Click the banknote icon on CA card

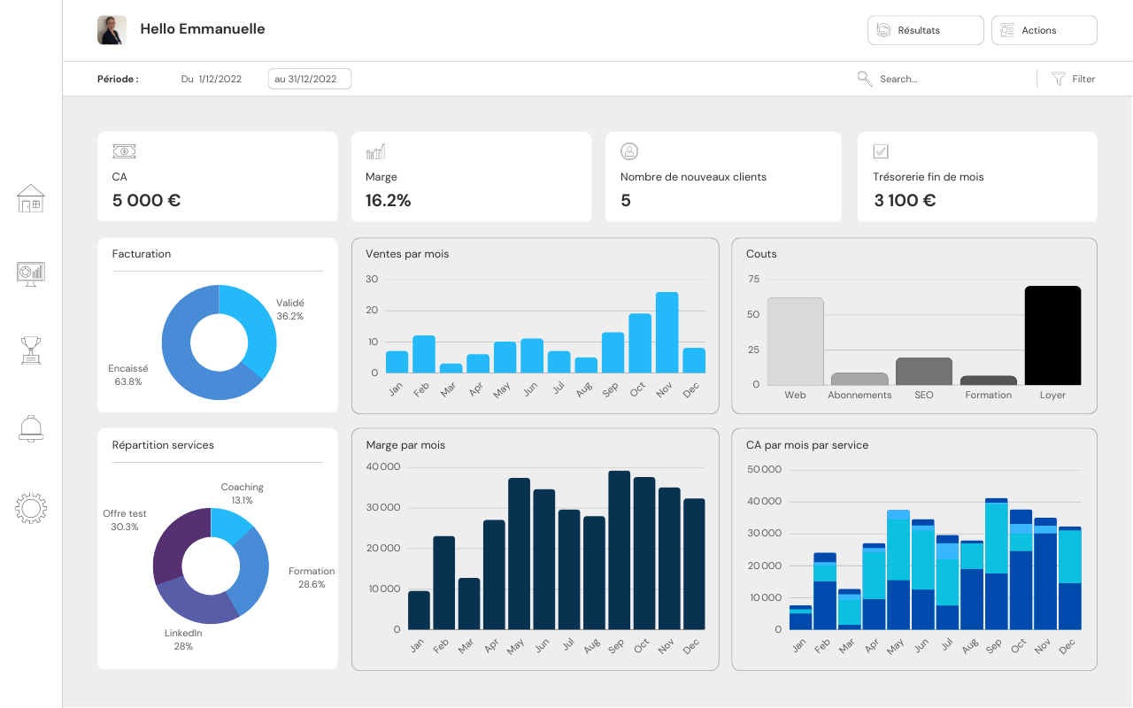(x=124, y=151)
